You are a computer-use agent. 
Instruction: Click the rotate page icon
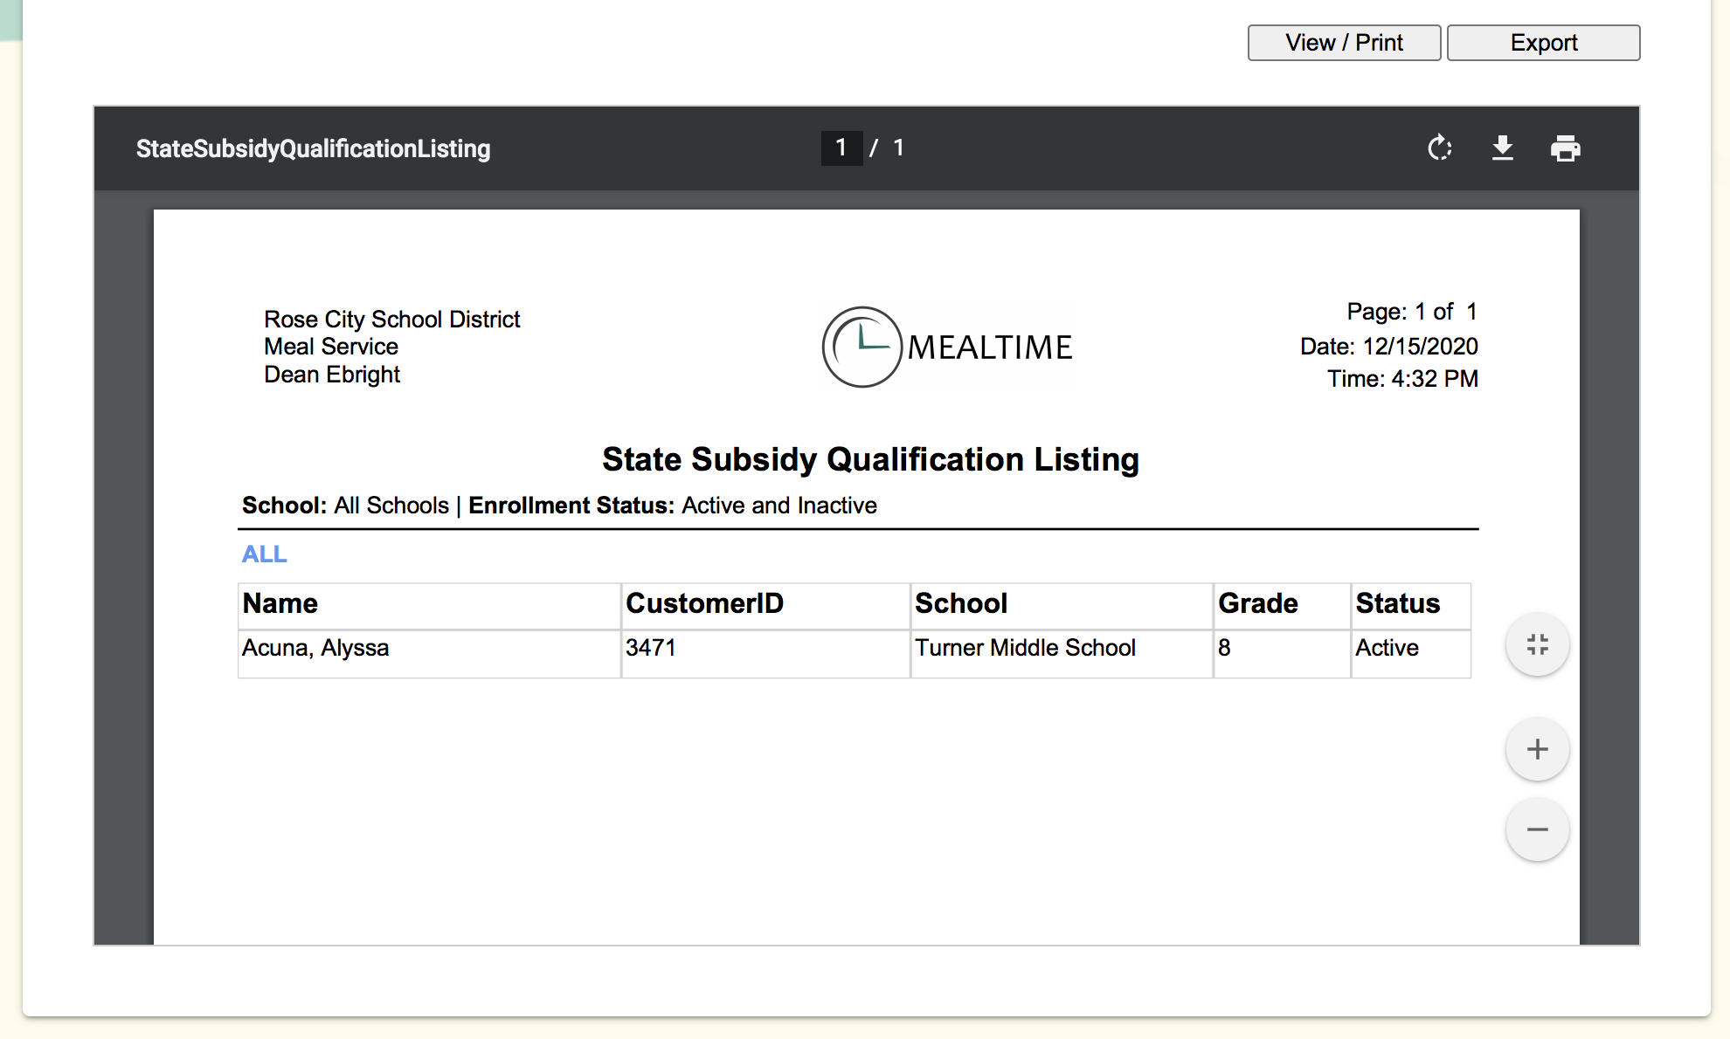pyautogui.click(x=1439, y=148)
